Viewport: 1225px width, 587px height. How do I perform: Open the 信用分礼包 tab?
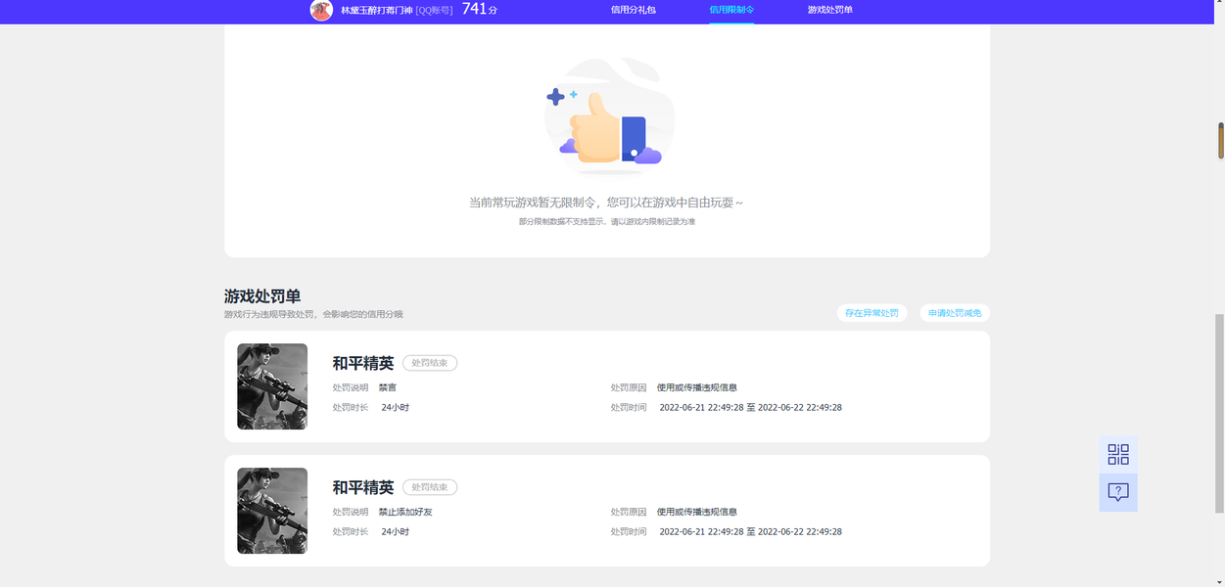(x=634, y=10)
